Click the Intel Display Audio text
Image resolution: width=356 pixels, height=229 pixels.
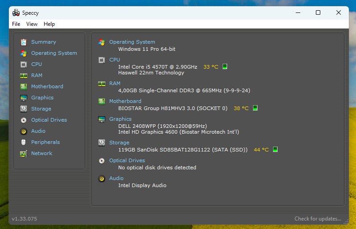click(142, 185)
